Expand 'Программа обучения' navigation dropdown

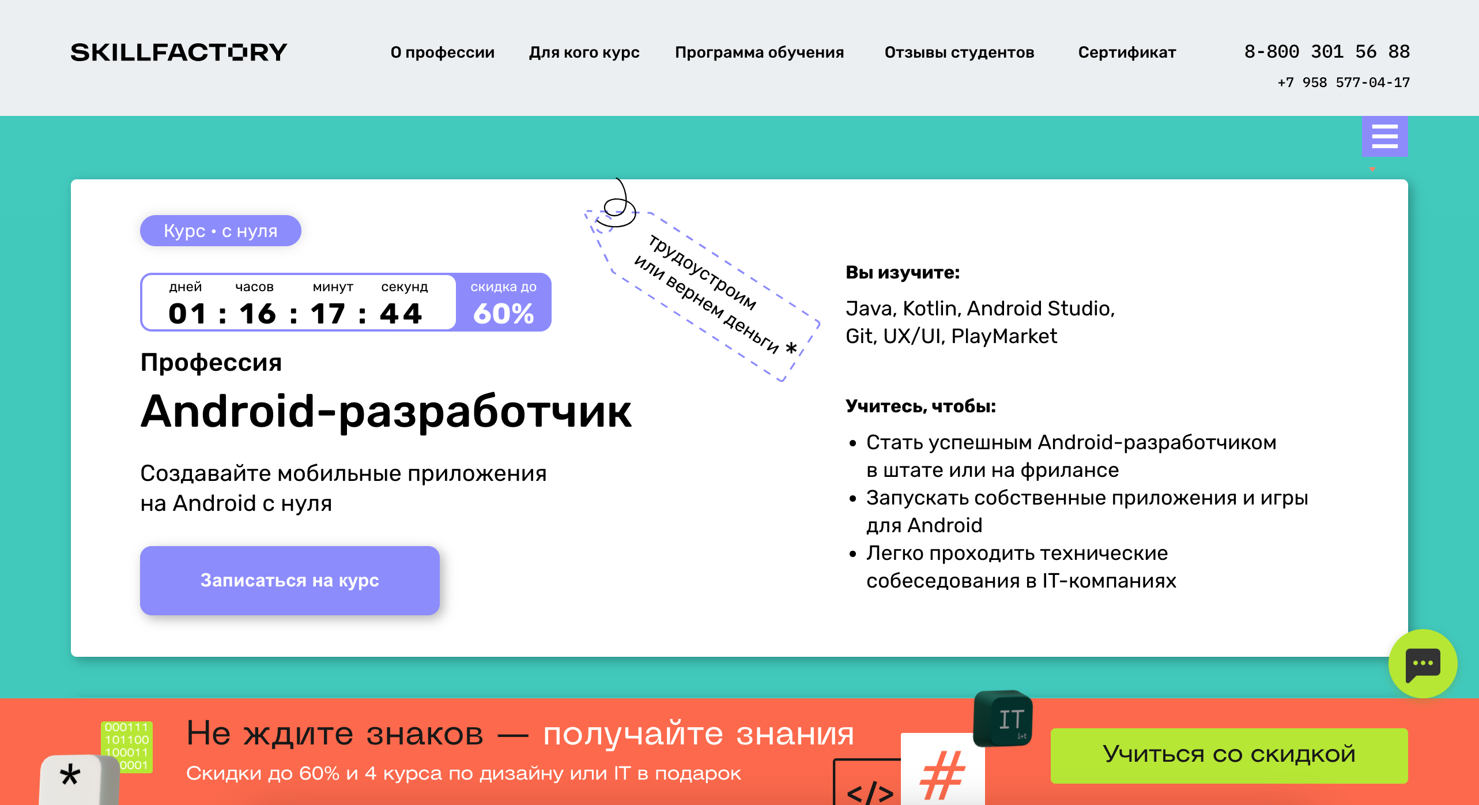(x=759, y=54)
